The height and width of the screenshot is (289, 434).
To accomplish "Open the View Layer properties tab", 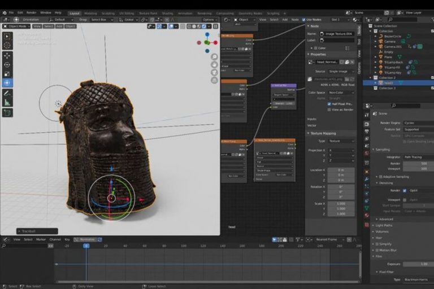I will coord(366,138).
